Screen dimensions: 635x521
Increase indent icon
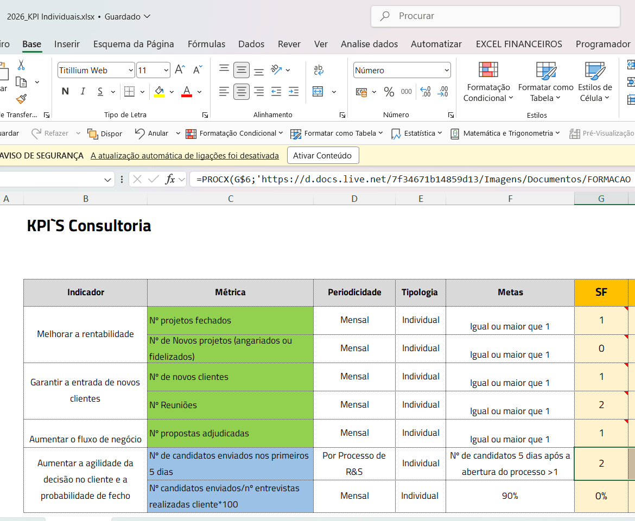(x=294, y=92)
